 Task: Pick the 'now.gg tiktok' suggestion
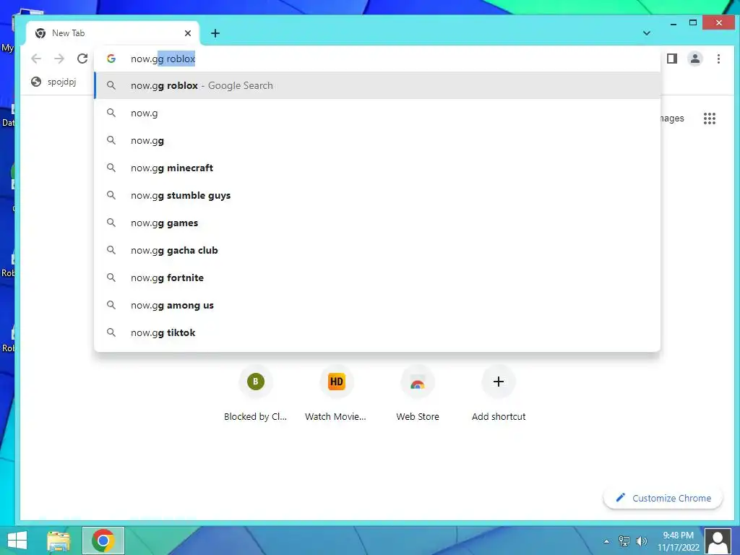tap(377, 332)
